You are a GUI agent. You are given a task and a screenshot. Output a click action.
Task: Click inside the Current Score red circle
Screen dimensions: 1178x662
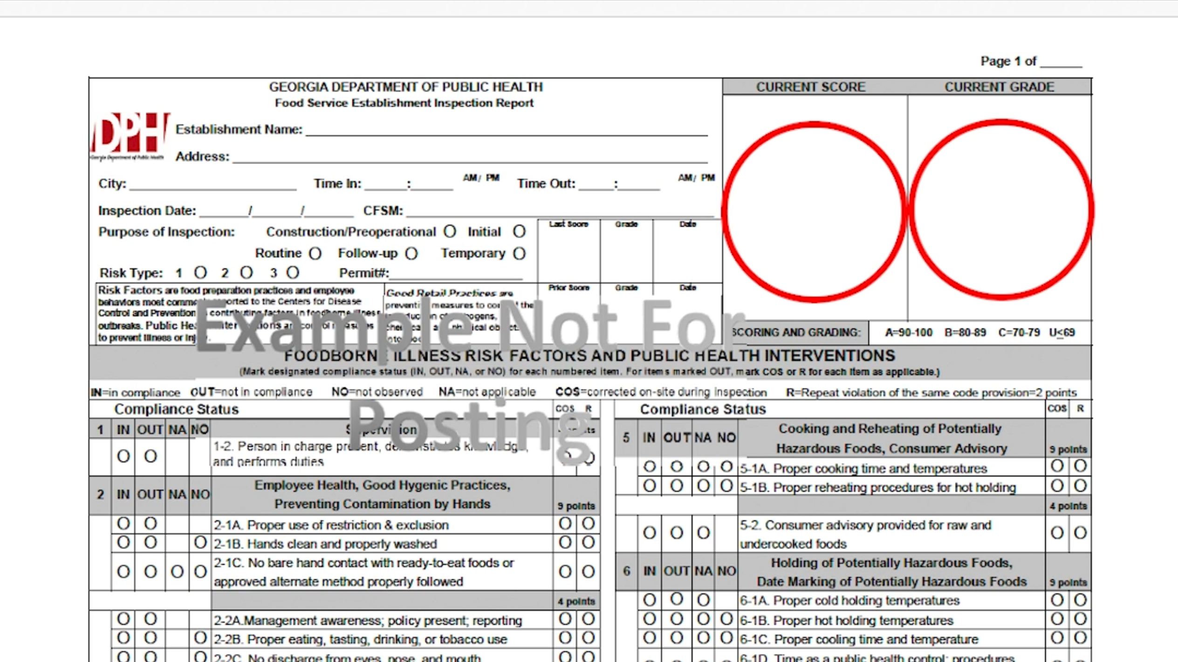[814, 212]
